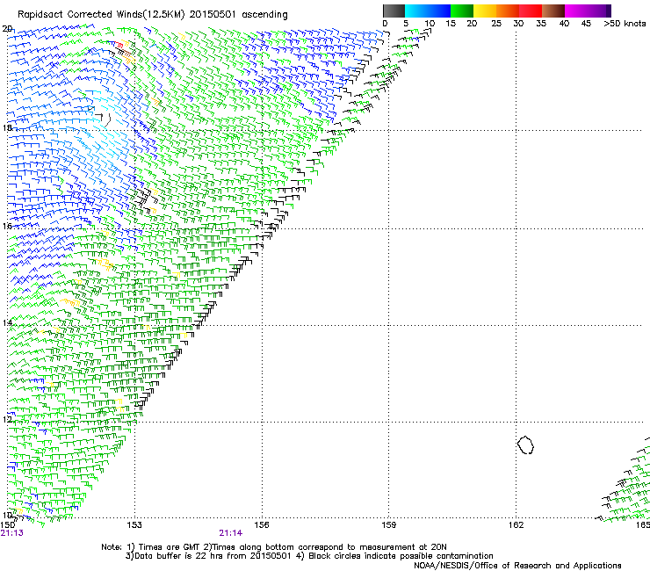
Task: Click the cyan-blue 5–15 knots legend band
Action: click(x=428, y=11)
